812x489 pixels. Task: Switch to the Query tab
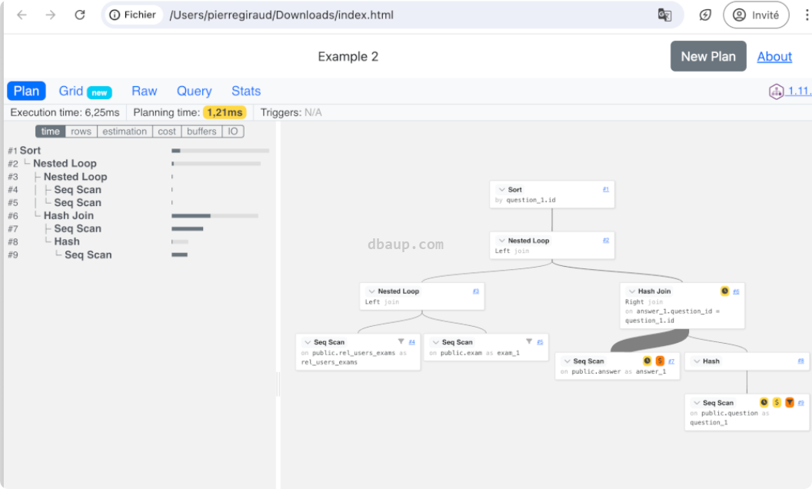click(x=195, y=91)
